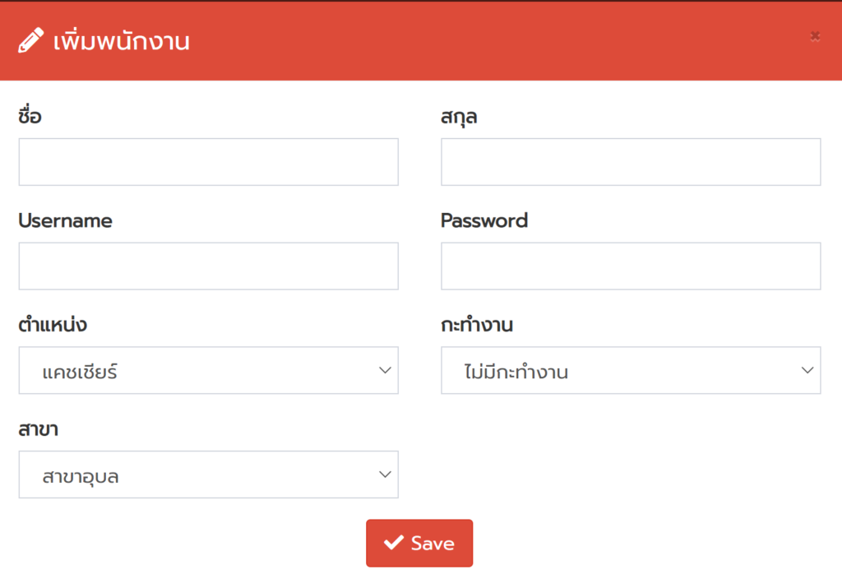Focus the สกุล text field

tap(631, 162)
